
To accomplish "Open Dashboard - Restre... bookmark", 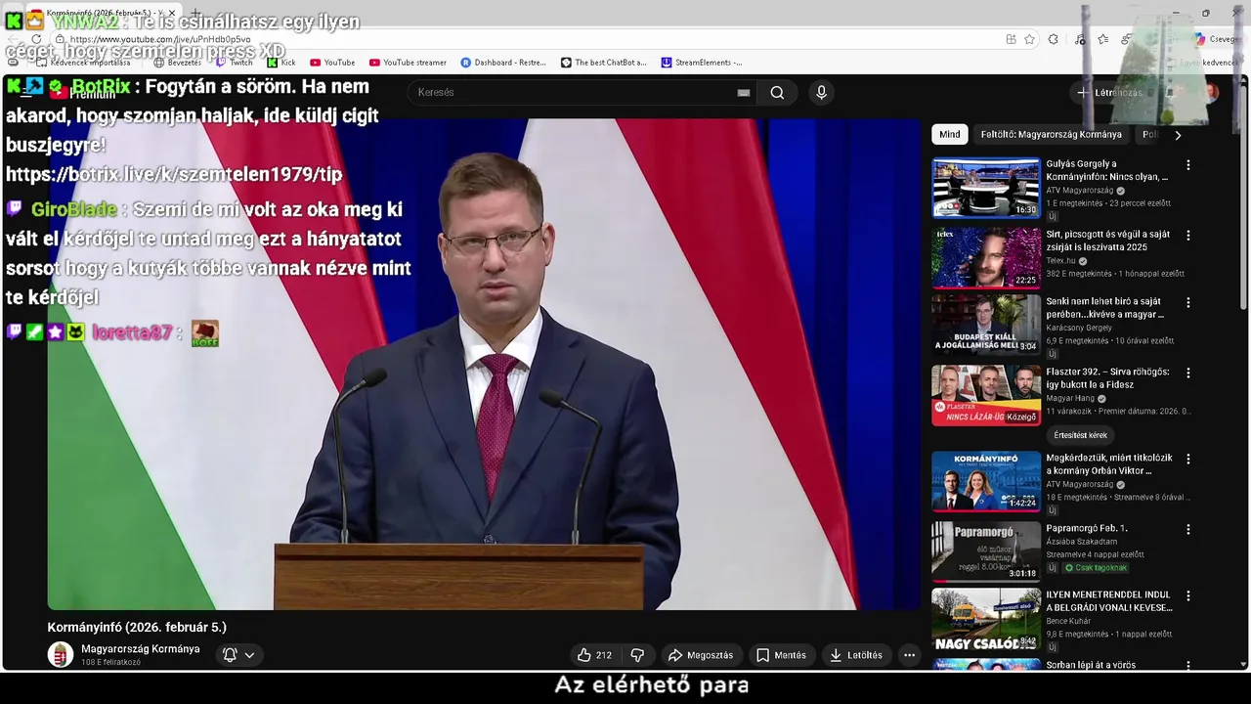I will point(502,63).
